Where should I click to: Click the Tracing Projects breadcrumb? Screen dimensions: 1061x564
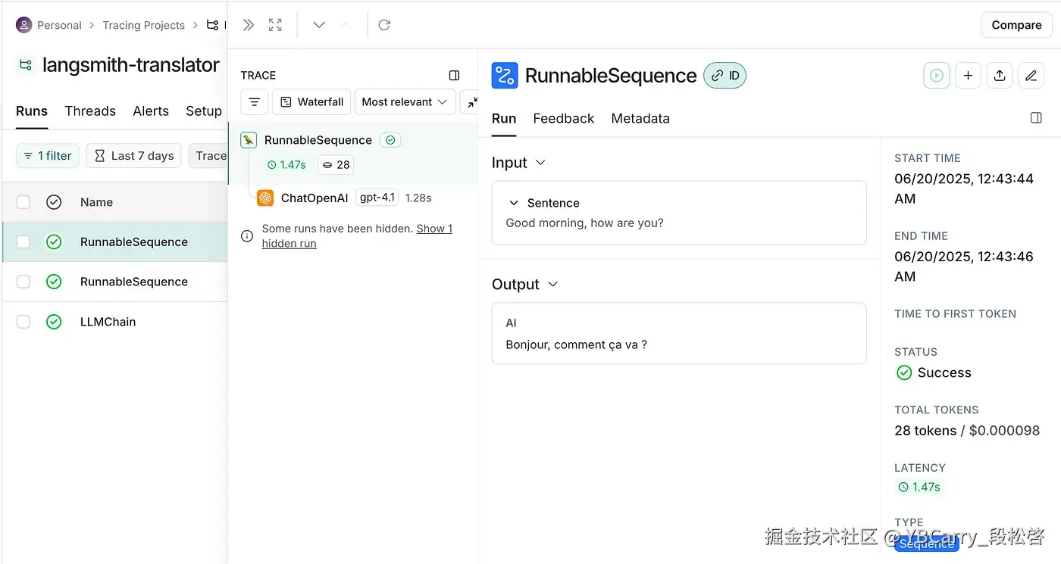point(144,25)
